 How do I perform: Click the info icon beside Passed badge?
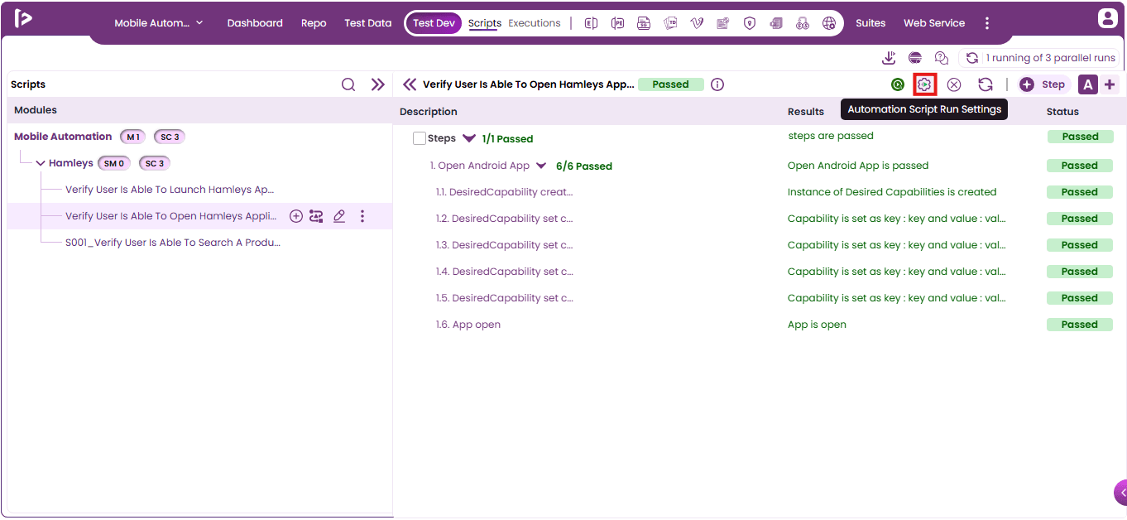(717, 84)
